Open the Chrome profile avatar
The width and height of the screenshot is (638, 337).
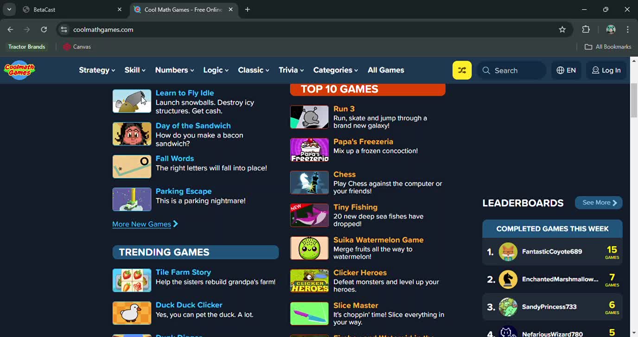click(x=611, y=30)
